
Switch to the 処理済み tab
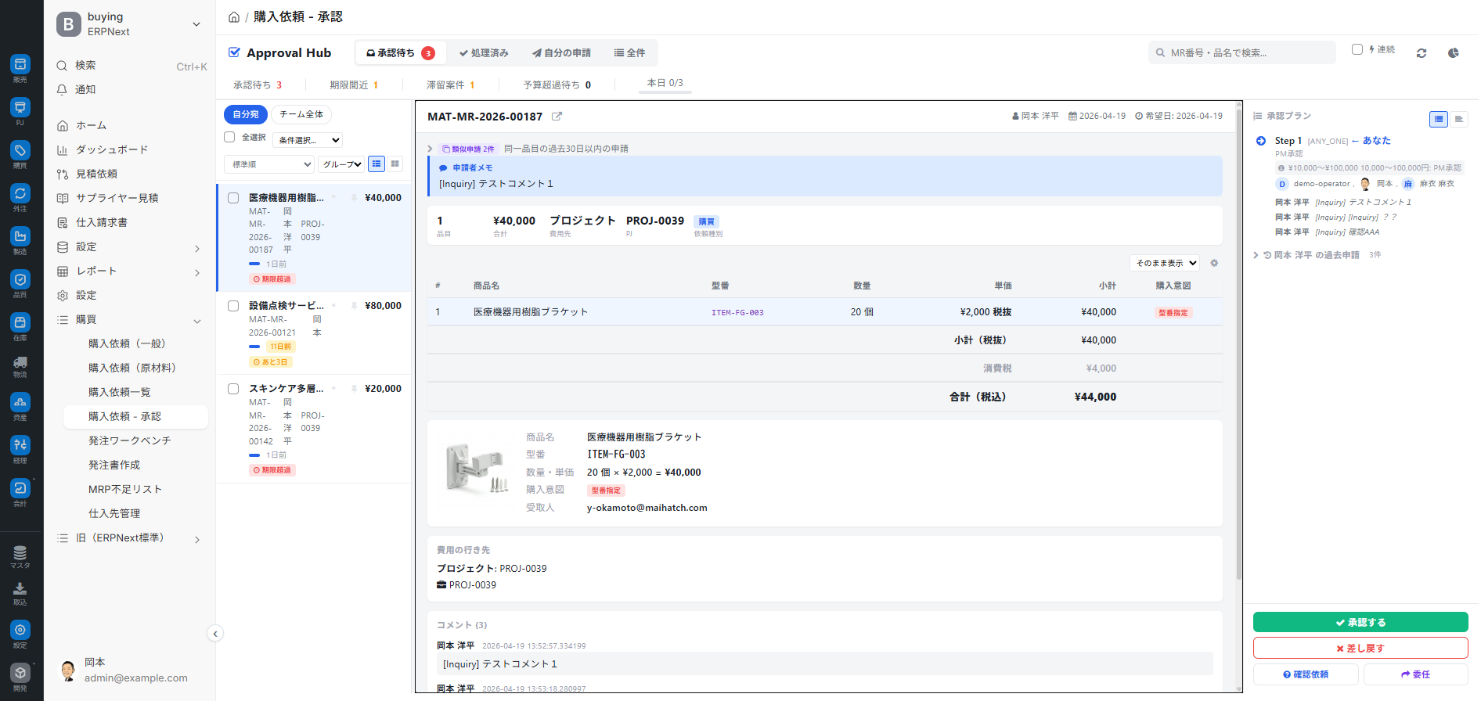[484, 53]
